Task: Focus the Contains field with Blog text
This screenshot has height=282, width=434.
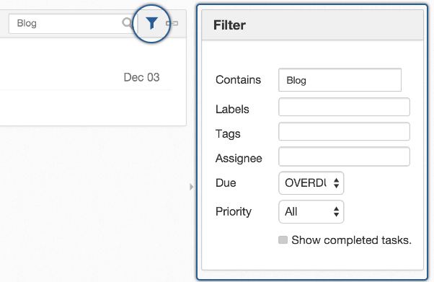Action: click(x=340, y=80)
